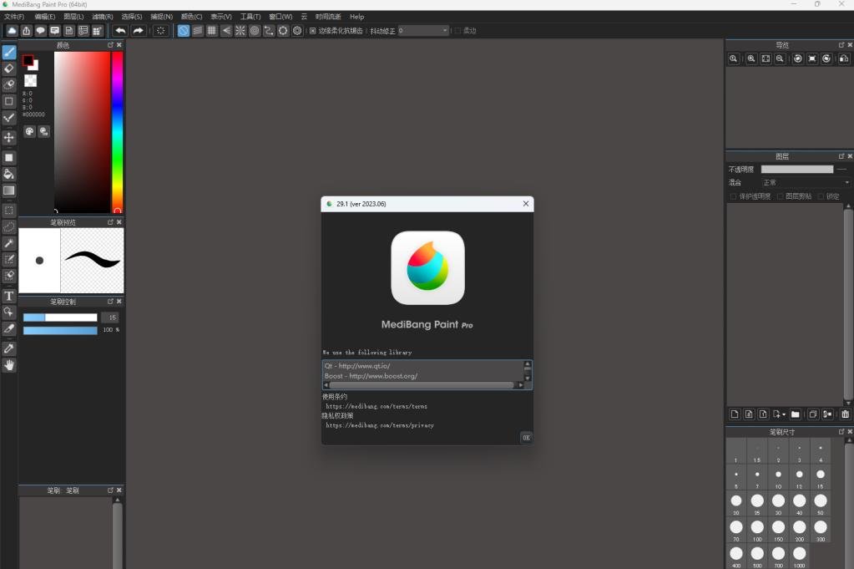Click the Redo arrow in toolbar
Viewport: 854px width, 569px height.
click(x=139, y=31)
